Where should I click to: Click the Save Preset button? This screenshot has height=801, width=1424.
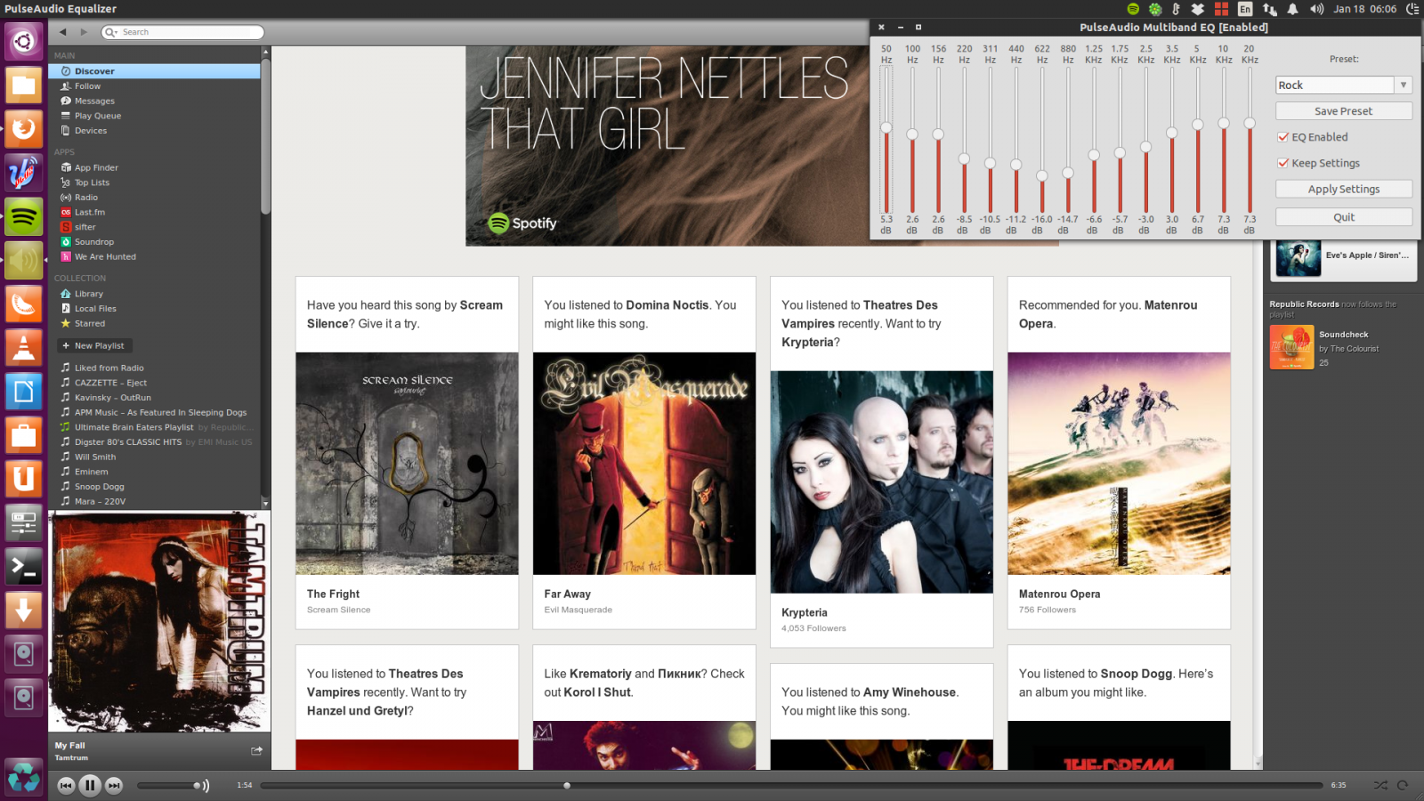[x=1343, y=111]
